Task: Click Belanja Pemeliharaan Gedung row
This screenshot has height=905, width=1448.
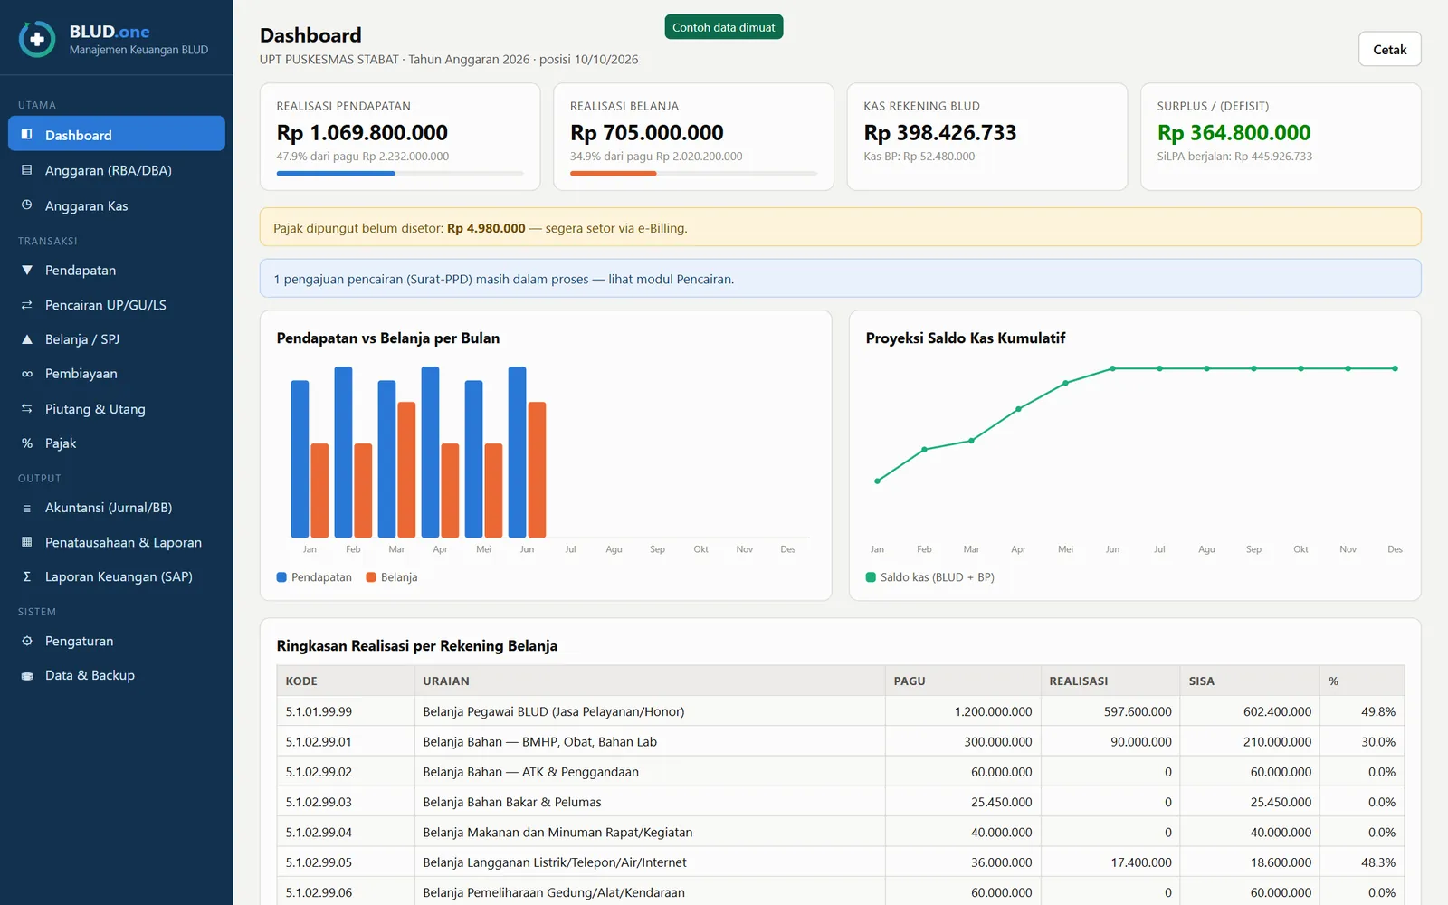Action: pos(840,891)
